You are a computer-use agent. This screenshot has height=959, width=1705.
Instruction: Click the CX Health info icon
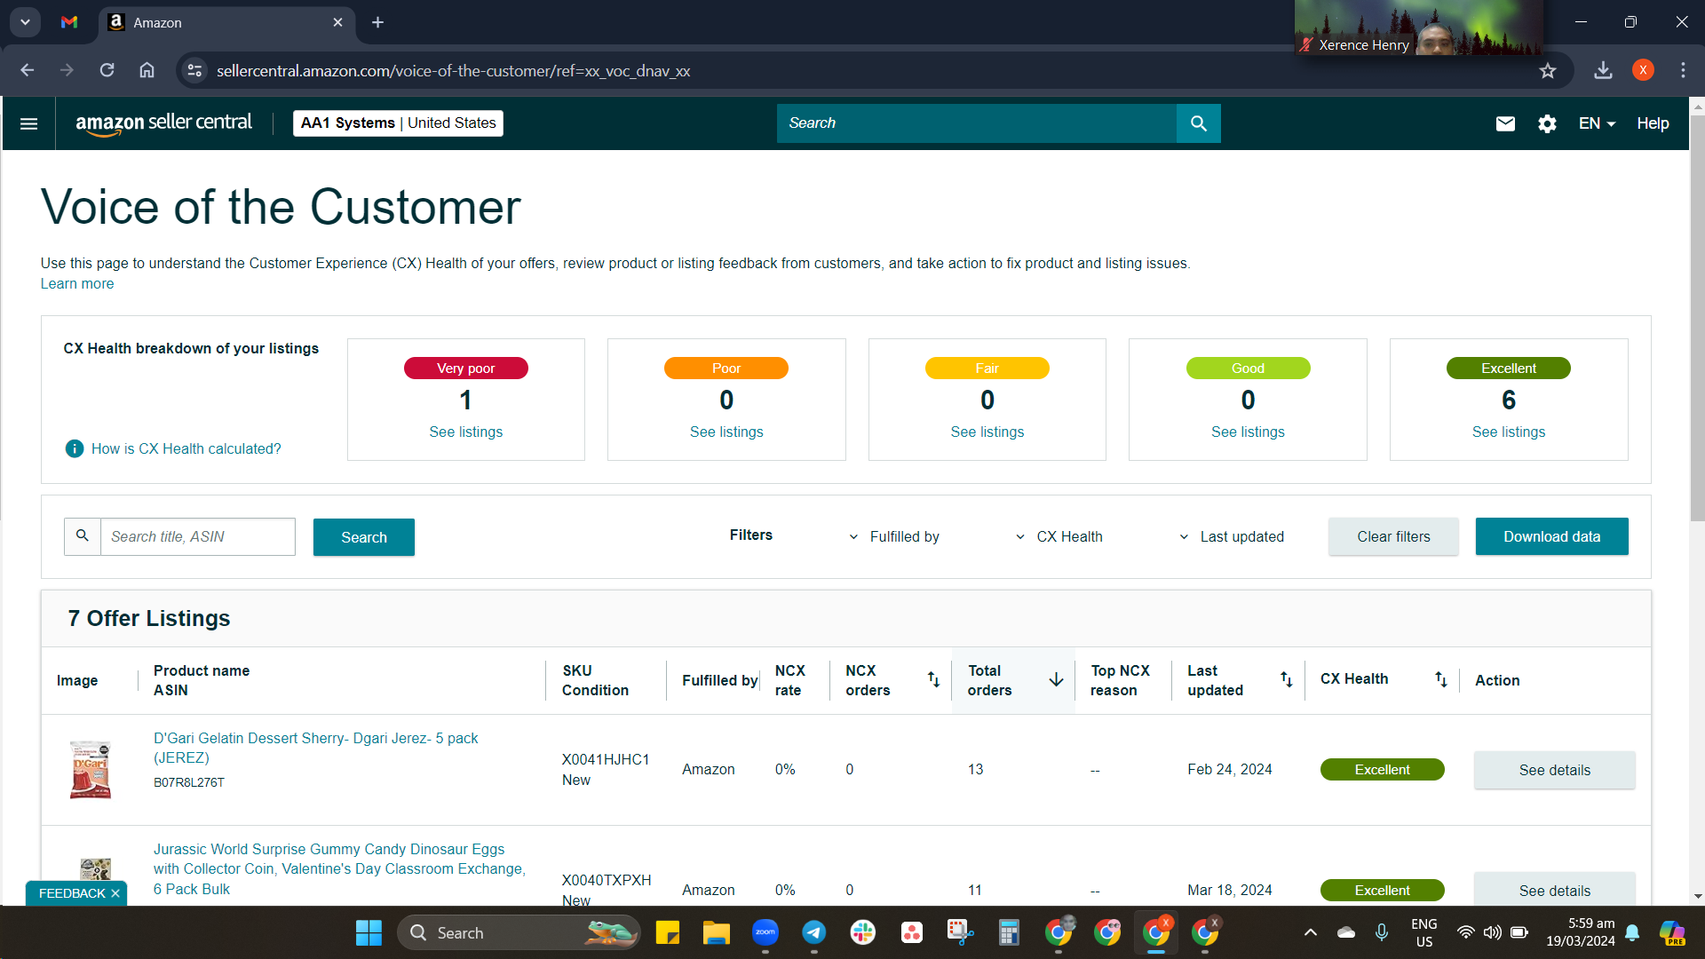[x=75, y=448]
